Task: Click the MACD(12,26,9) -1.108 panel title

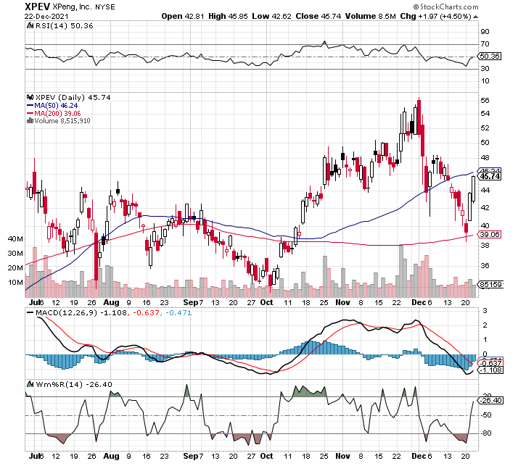Action: tap(81, 313)
